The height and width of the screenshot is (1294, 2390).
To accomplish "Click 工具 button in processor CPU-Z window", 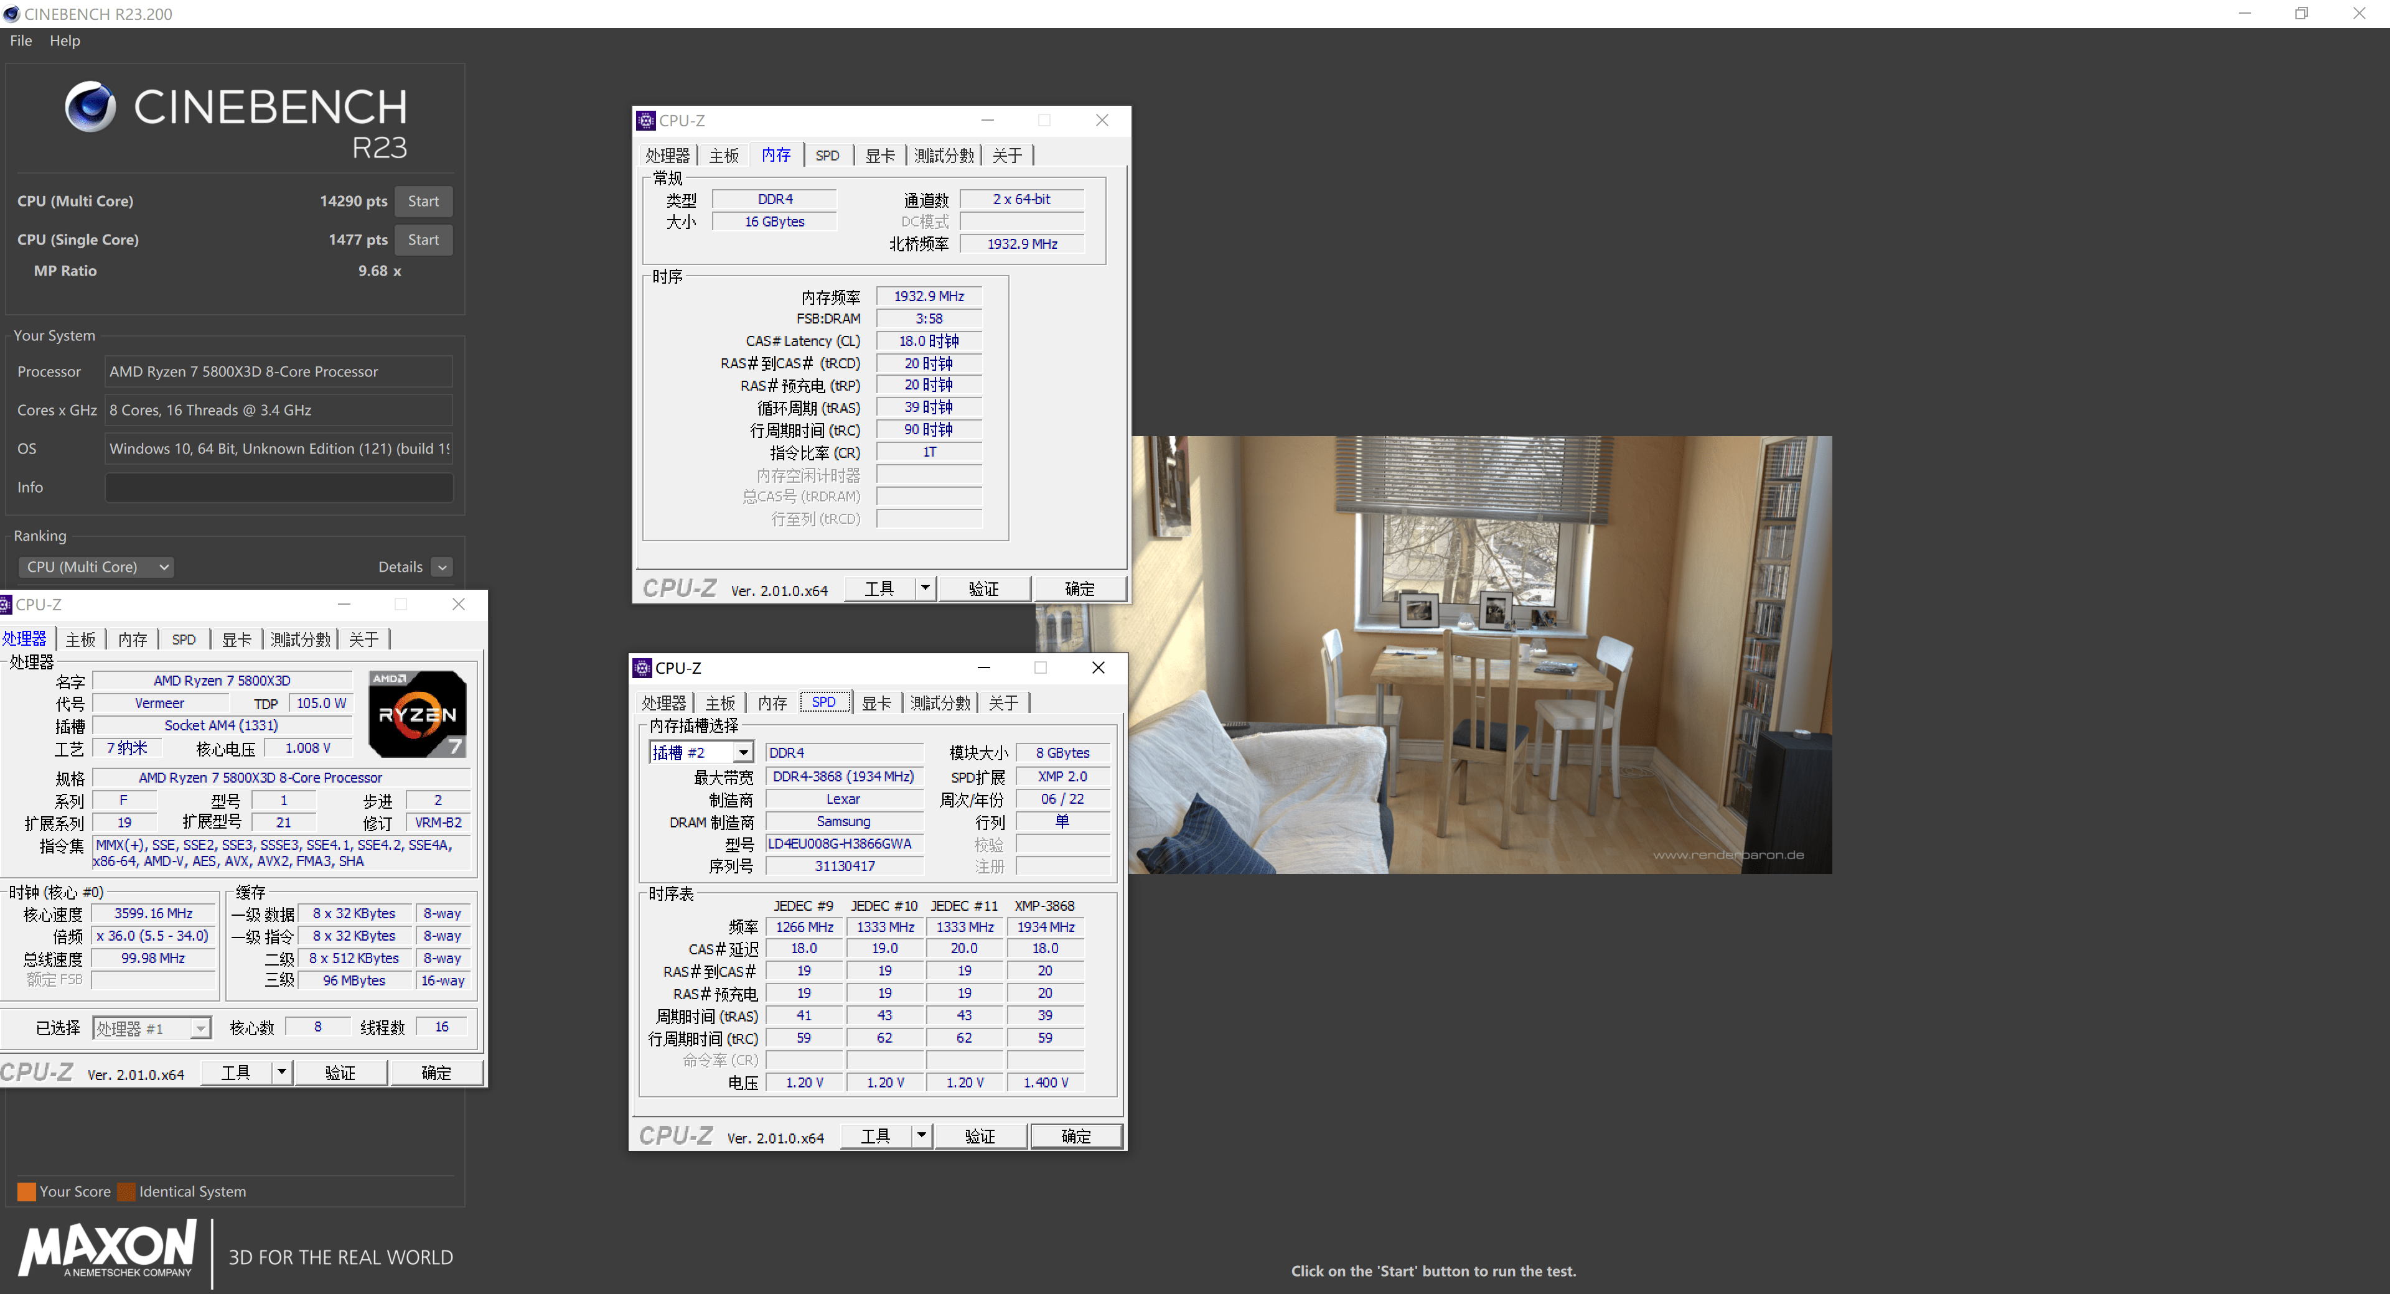I will [x=236, y=1073].
